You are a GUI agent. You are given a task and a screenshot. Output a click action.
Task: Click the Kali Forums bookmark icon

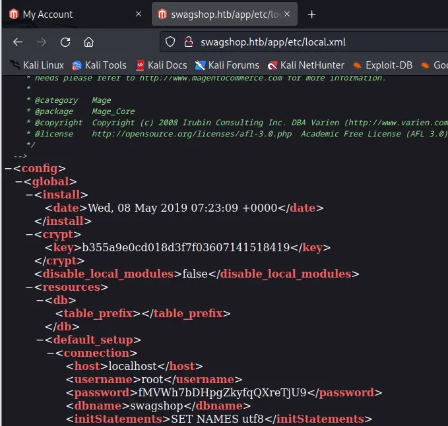pyautogui.click(x=200, y=66)
